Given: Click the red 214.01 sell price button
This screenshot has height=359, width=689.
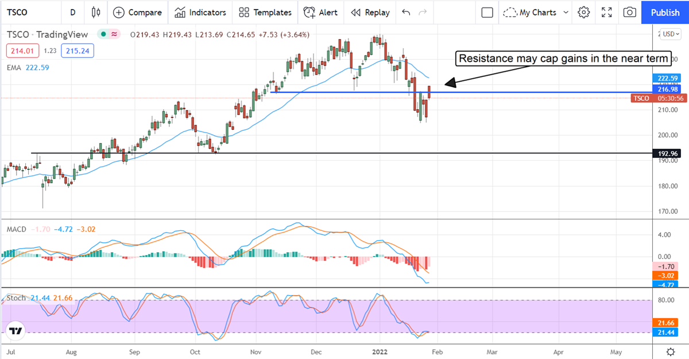Looking at the screenshot, I should [x=21, y=51].
